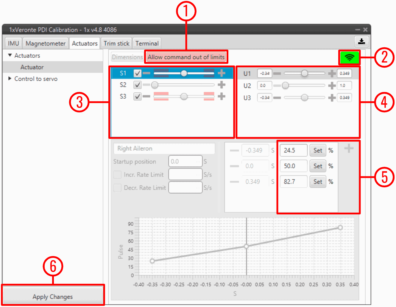Image resolution: width=396 pixels, height=307 pixels.
Task: Click the green wireless connection status icon
Action: click(x=349, y=57)
